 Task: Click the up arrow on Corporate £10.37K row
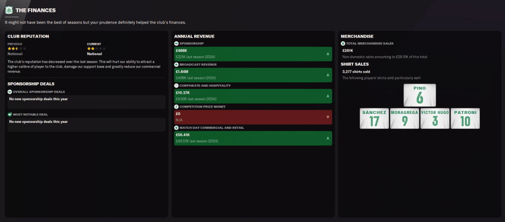(328, 96)
